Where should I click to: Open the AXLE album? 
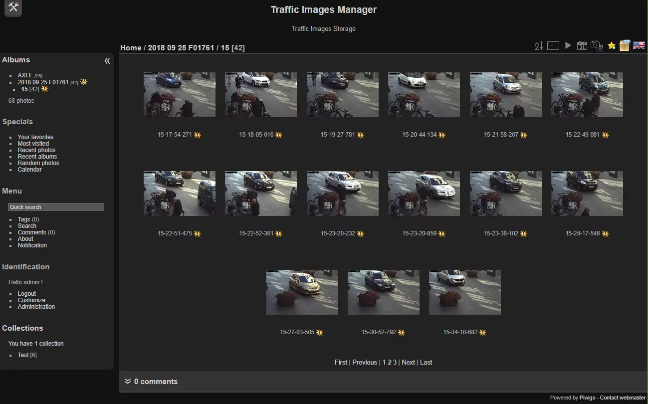[x=25, y=75]
